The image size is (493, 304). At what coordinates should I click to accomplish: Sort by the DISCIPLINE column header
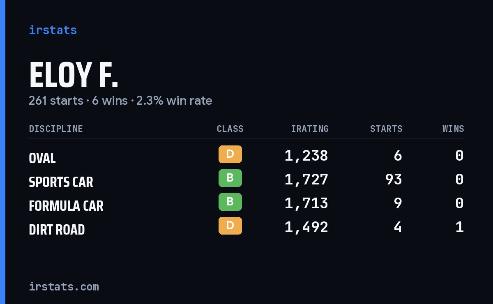pos(56,129)
